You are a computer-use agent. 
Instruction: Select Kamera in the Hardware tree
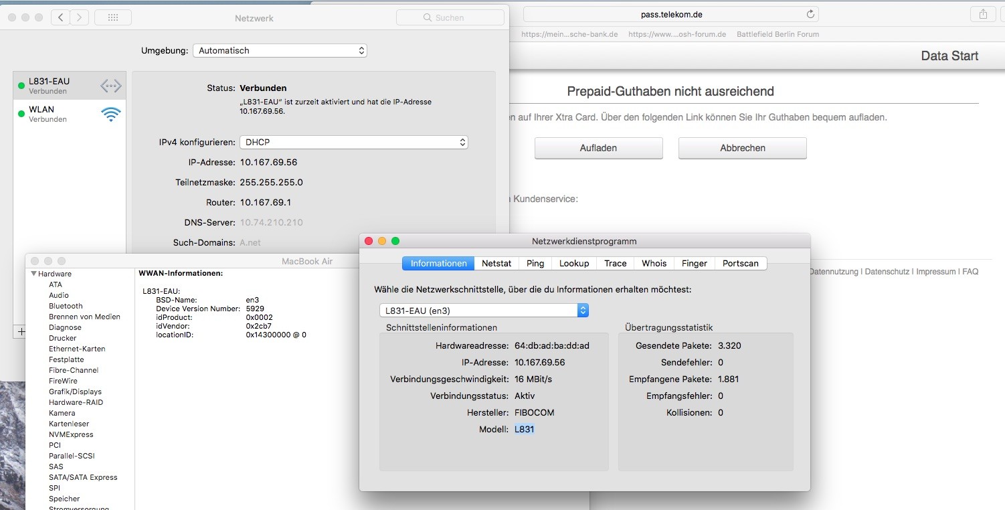pos(62,413)
